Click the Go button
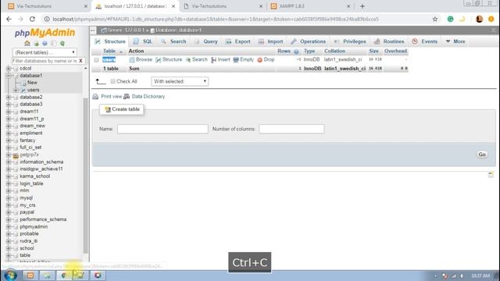Viewport: 500px width, 281px height. (x=482, y=155)
